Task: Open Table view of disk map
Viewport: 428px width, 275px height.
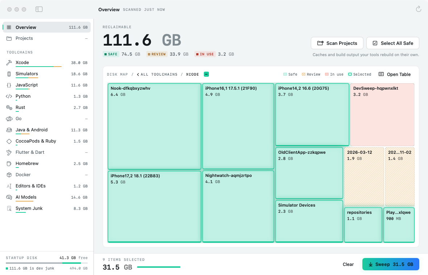Action: tap(395, 74)
